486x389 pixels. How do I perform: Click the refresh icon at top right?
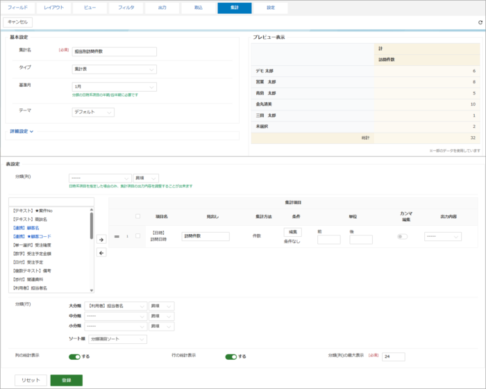coord(480,22)
